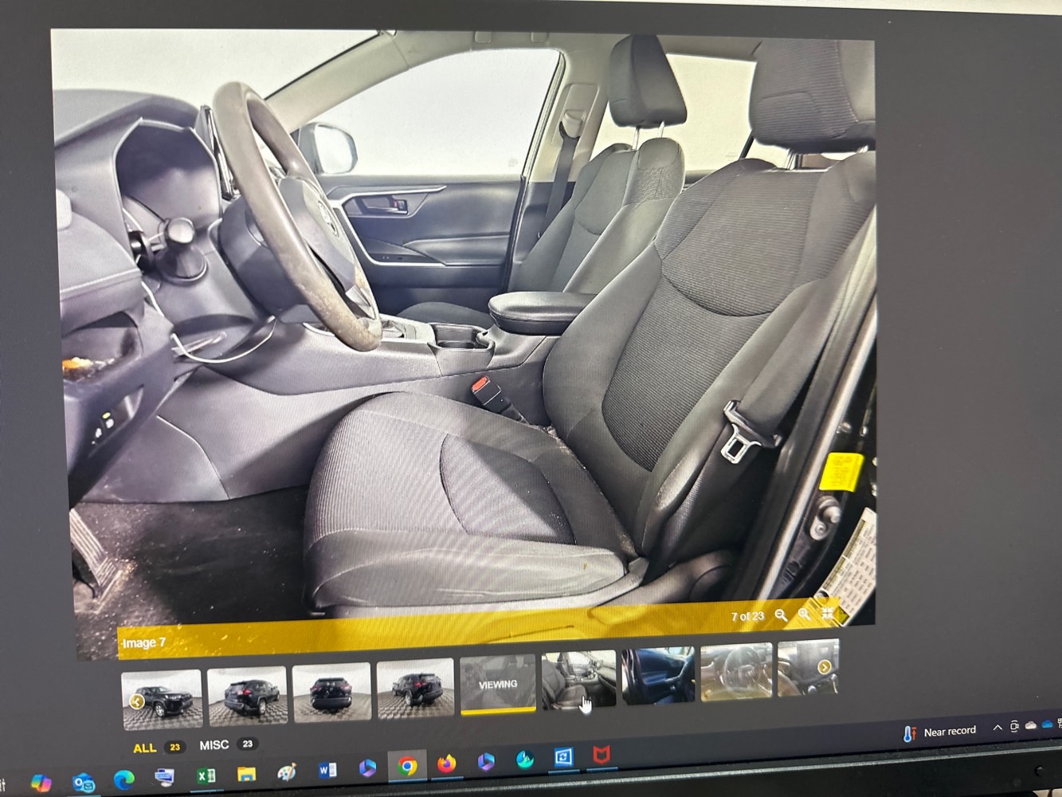Open the first front-angle car exterior thumbnail
1062x797 pixels.
coord(162,699)
